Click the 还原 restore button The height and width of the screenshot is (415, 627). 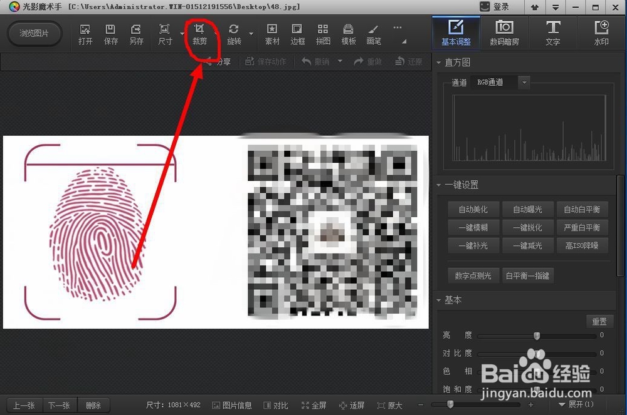pos(409,61)
